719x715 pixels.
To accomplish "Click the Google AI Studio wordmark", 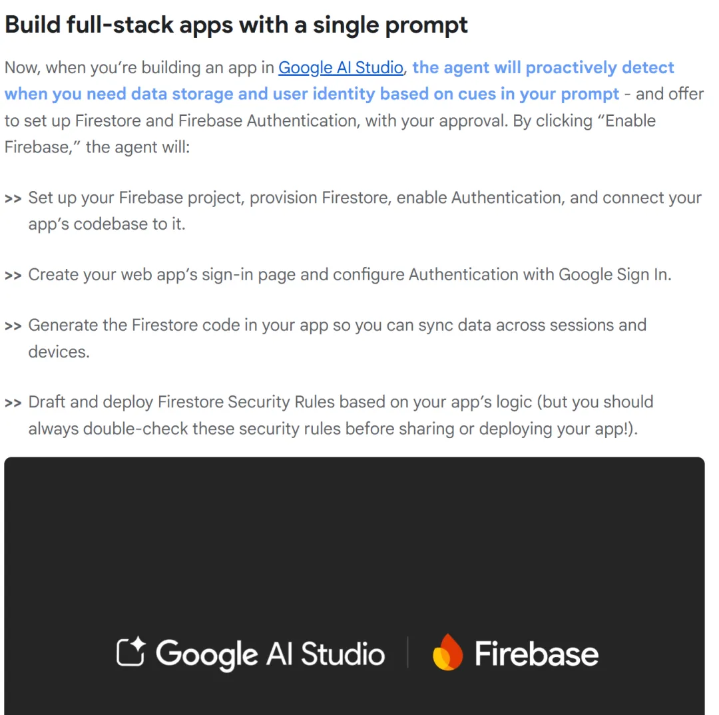I will pyautogui.click(x=270, y=655).
